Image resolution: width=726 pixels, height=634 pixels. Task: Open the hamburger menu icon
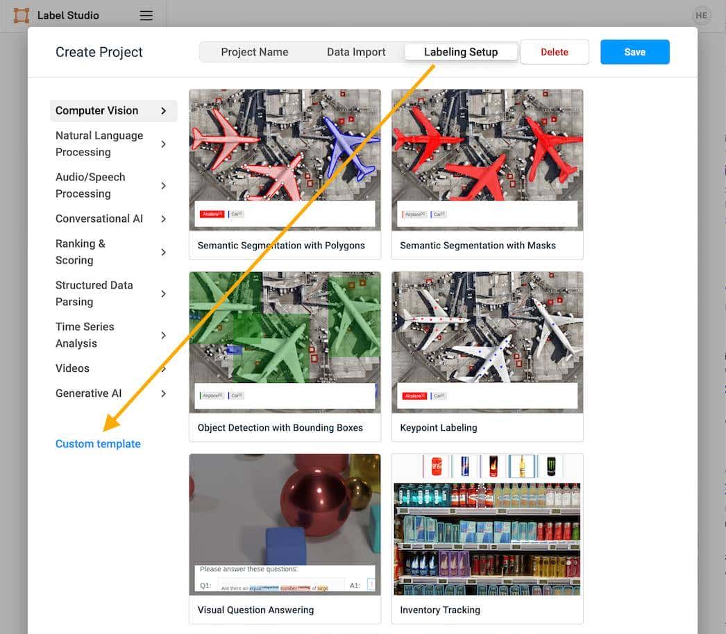click(146, 15)
